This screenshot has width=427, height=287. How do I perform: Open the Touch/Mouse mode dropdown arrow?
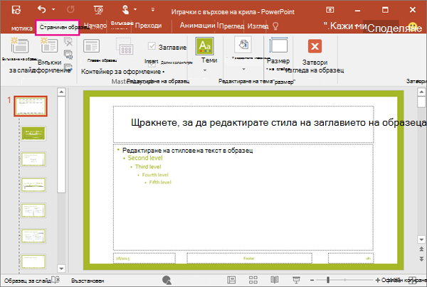(135, 9)
